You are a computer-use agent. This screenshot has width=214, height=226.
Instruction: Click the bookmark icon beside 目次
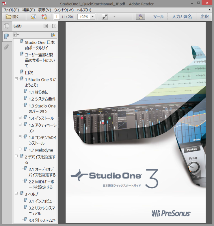coord(22,72)
